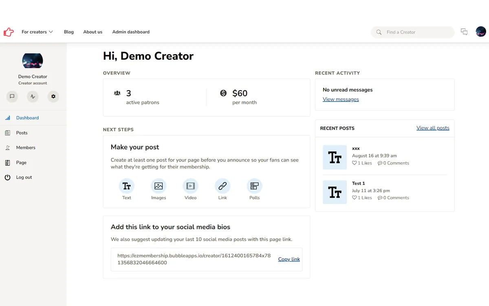The height and width of the screenshot is (306, 489).
Task: Click the red thumbs-up site logo
Action: (x=9, y=32)
